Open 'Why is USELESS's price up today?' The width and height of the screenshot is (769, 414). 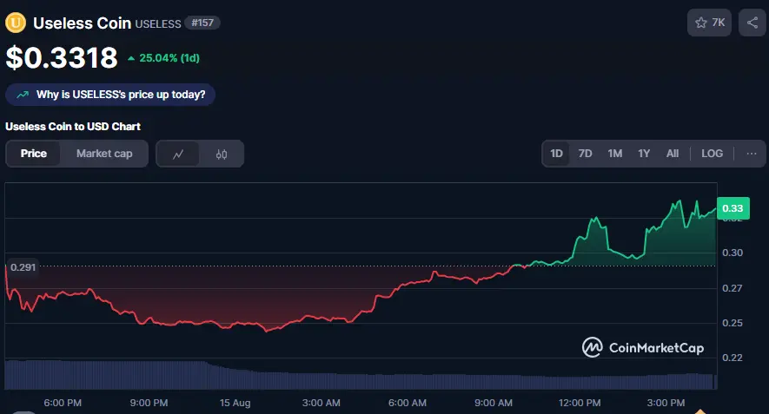[x=110, y=95]
